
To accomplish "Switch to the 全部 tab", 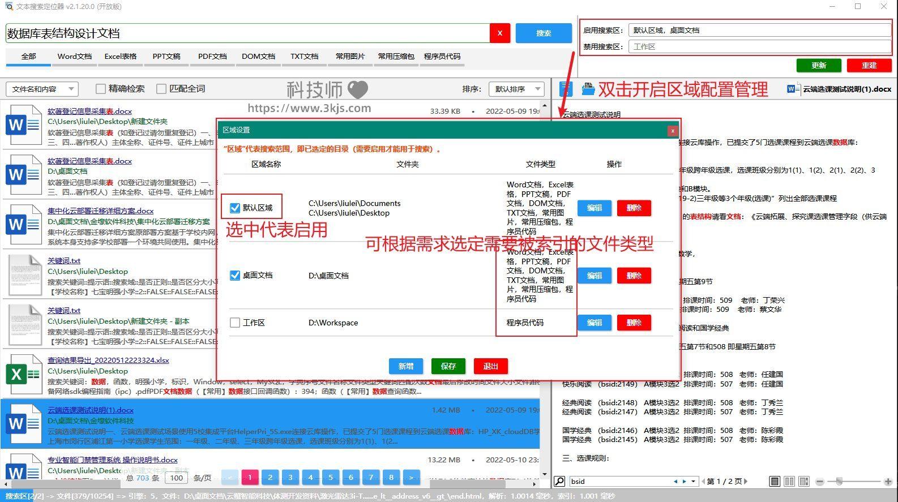I will tap(28, 57).
